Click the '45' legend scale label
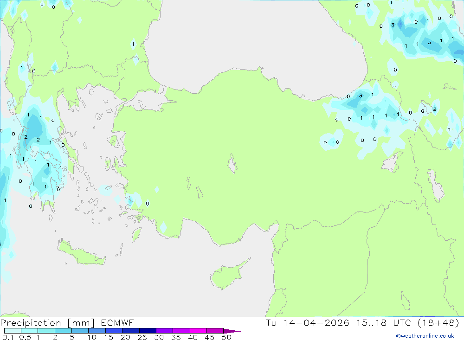This screenshot has height=340, width=464. (x=210, y=337)
